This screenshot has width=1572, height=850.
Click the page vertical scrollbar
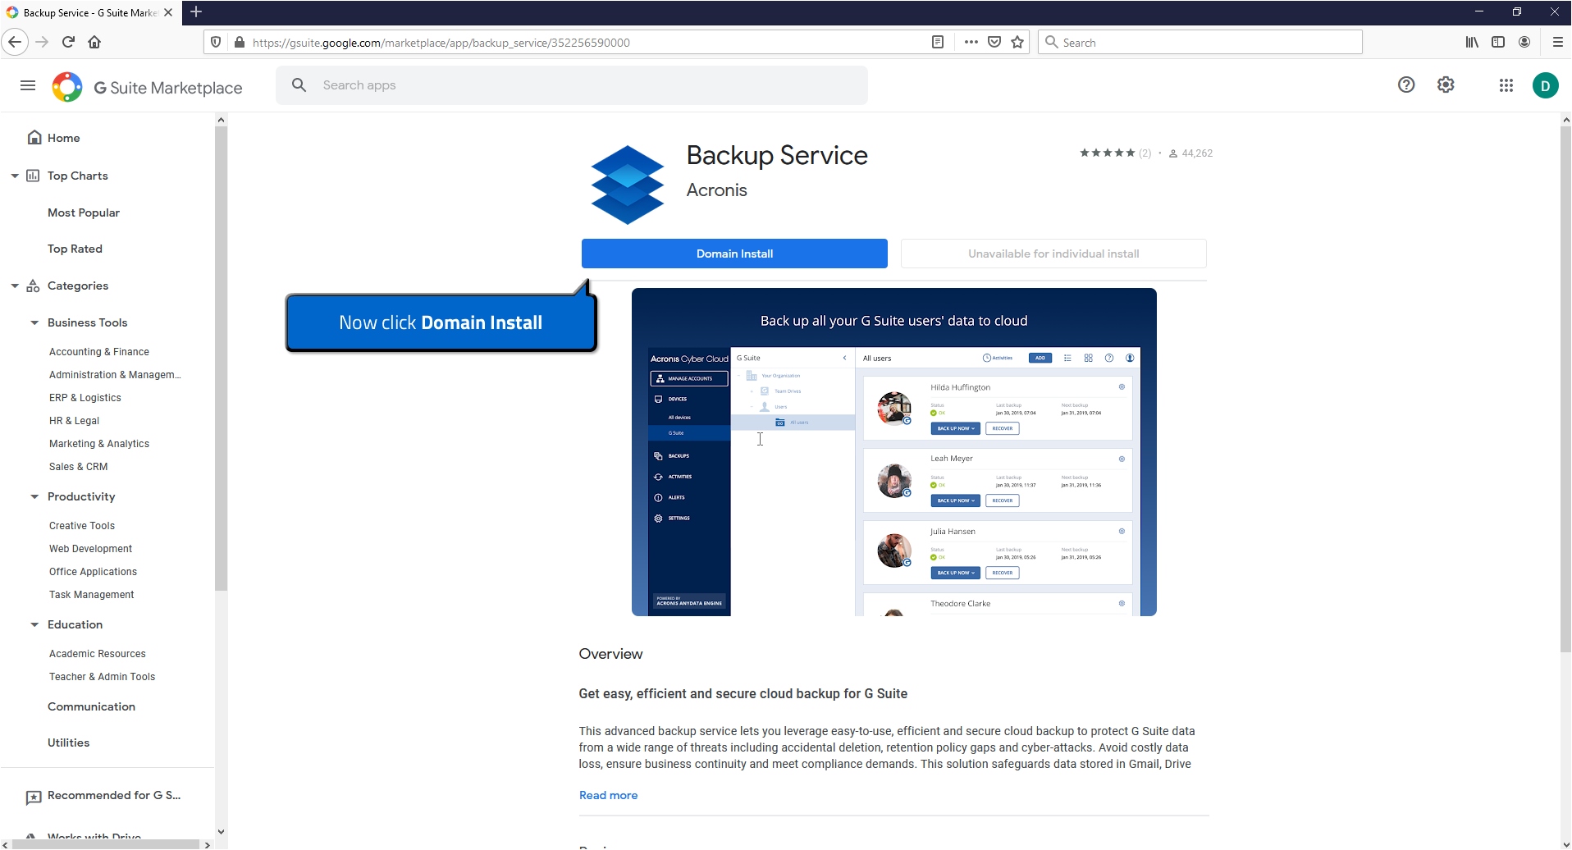point(1565,390)
